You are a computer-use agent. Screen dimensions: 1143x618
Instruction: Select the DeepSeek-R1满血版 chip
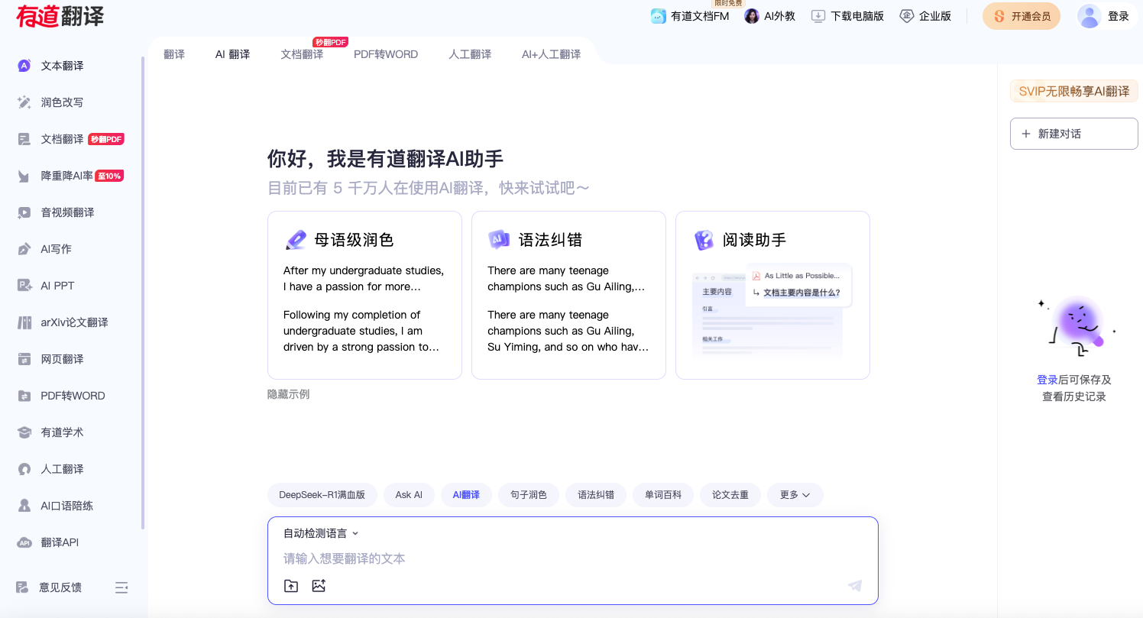(322, 495)
